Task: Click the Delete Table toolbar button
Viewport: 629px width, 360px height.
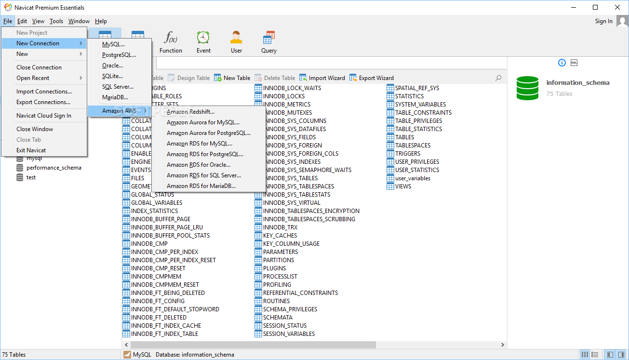Action: coord(275,78)
